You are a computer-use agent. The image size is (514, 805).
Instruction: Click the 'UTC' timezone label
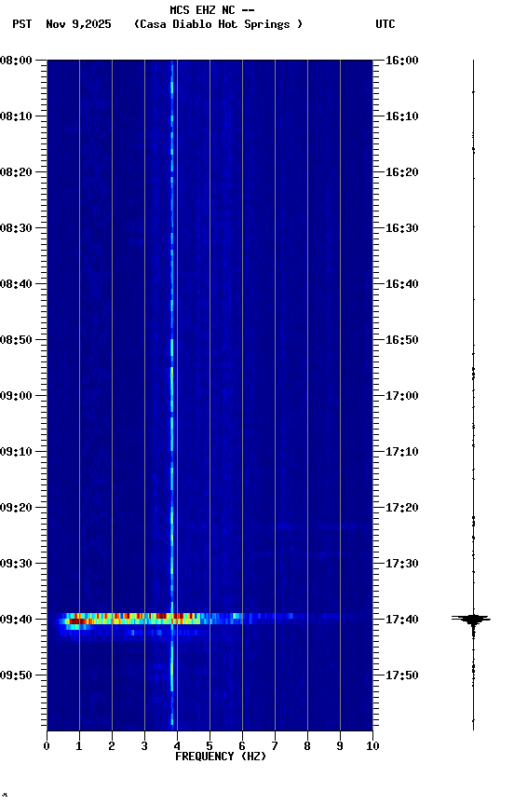[x=385, y=24]
